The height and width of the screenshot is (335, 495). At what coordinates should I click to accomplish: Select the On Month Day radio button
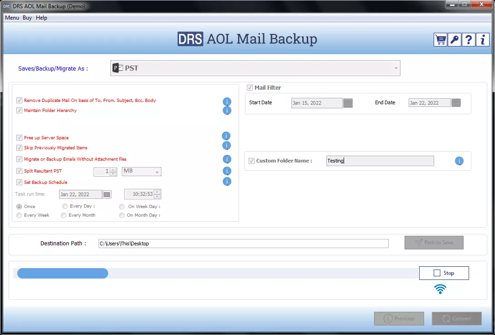(x=122, y=215)
